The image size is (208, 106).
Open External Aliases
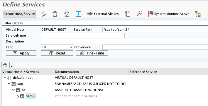103,14
